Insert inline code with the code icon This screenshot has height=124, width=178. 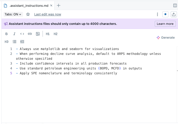coord(22,34)
